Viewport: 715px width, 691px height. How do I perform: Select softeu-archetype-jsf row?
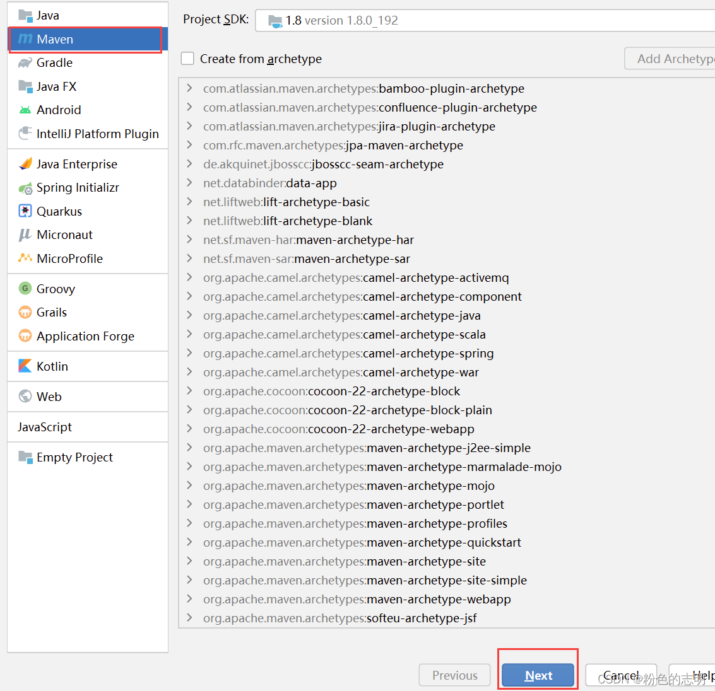pos(447,618)
